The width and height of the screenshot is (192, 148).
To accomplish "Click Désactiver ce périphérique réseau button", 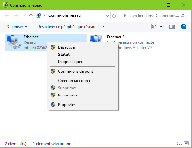I will point(66,27).
